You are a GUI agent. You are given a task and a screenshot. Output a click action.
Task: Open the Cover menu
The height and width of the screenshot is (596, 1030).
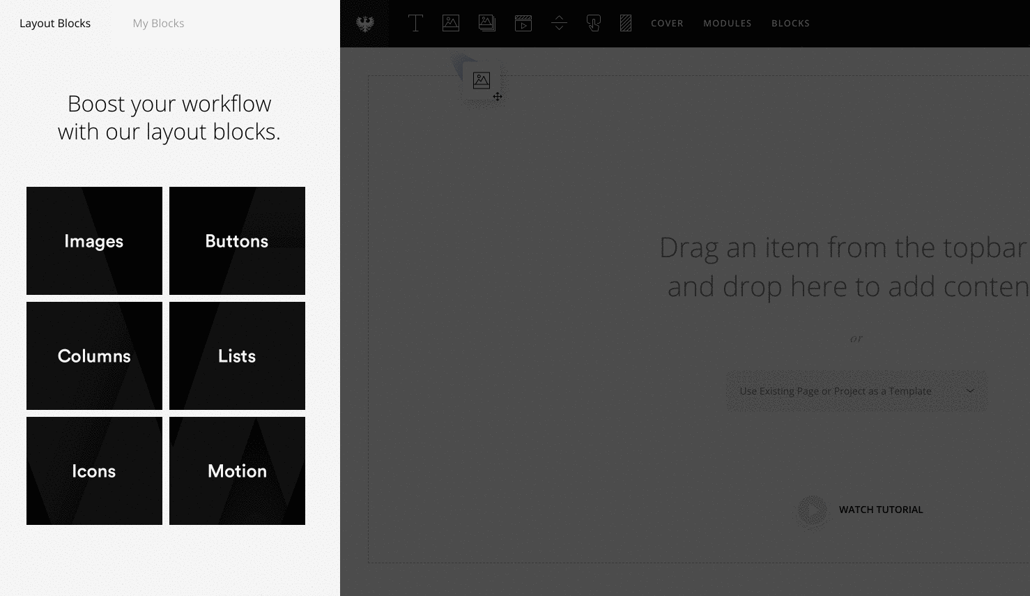[x=667, y=24]
